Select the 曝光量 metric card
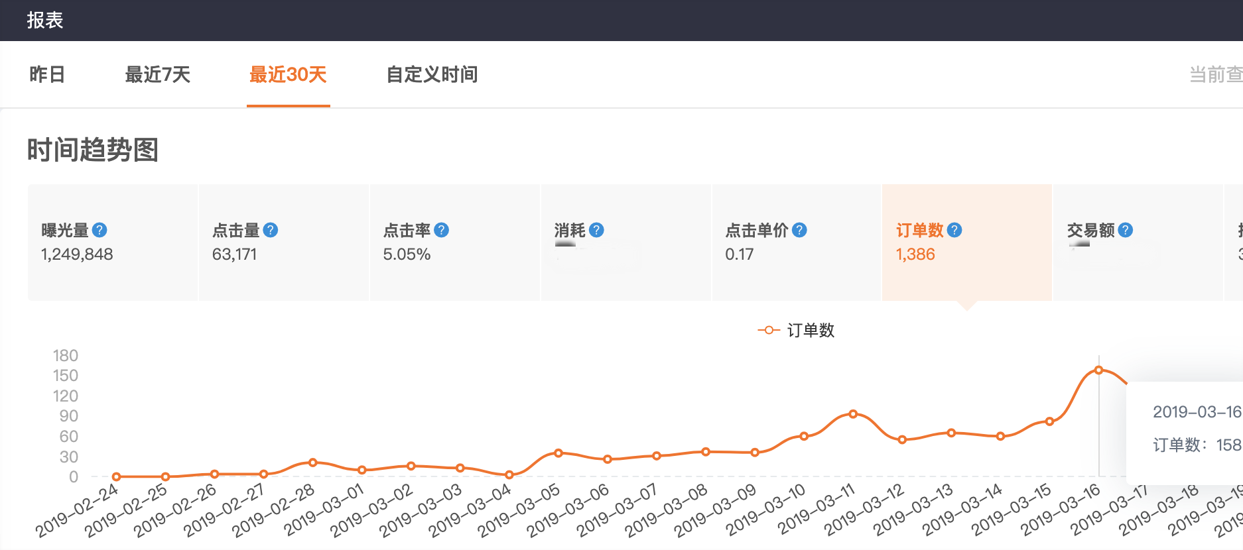This screenshot has width=1243, height=550. [x=113, y=243]
